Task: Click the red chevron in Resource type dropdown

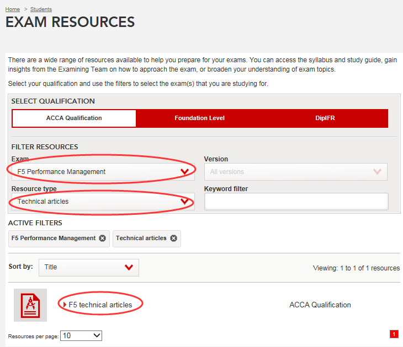Action: click(x=184, y=202)
